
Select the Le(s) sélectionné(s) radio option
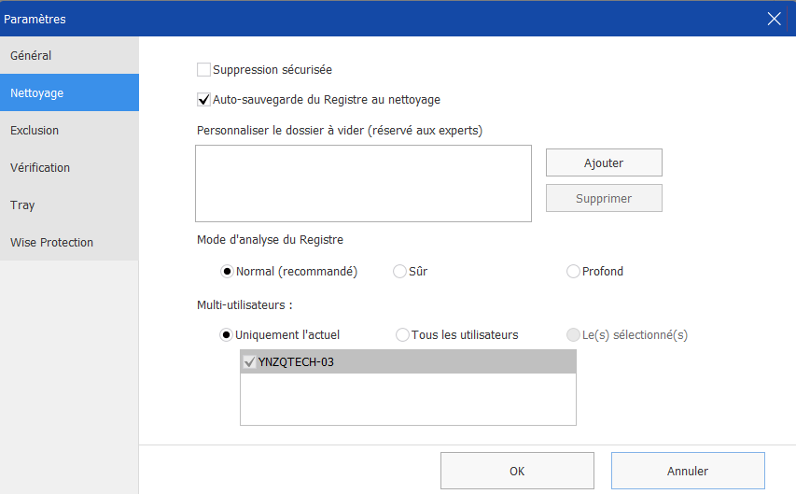(x=573, y=335)
